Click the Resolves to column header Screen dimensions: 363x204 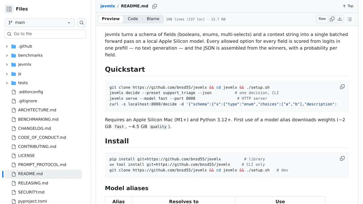[x=184, y=201]
